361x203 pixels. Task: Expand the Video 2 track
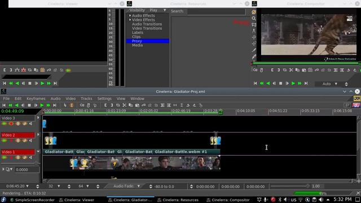(x=38, y=135)
